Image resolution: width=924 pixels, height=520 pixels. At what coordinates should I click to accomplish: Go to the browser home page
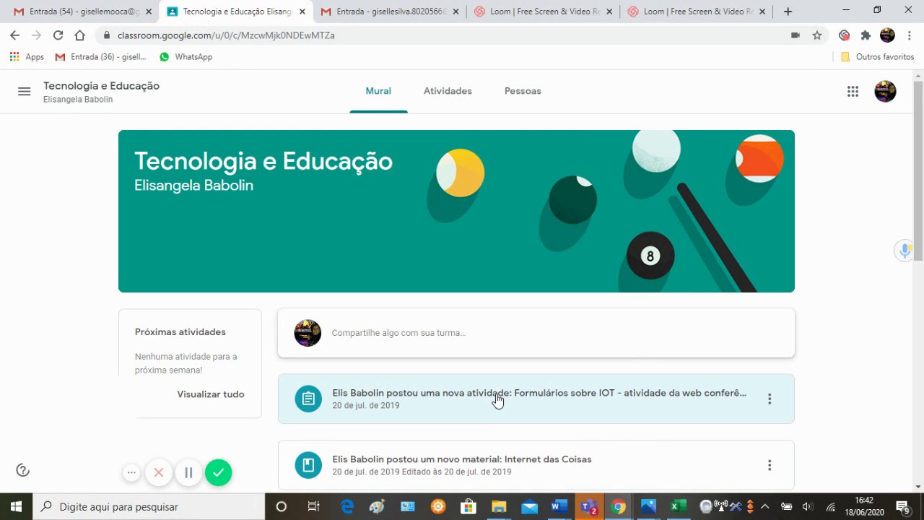[x=80, y=35]
